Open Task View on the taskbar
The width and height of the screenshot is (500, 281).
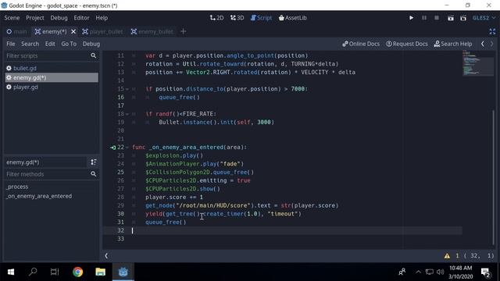[55, 272]
